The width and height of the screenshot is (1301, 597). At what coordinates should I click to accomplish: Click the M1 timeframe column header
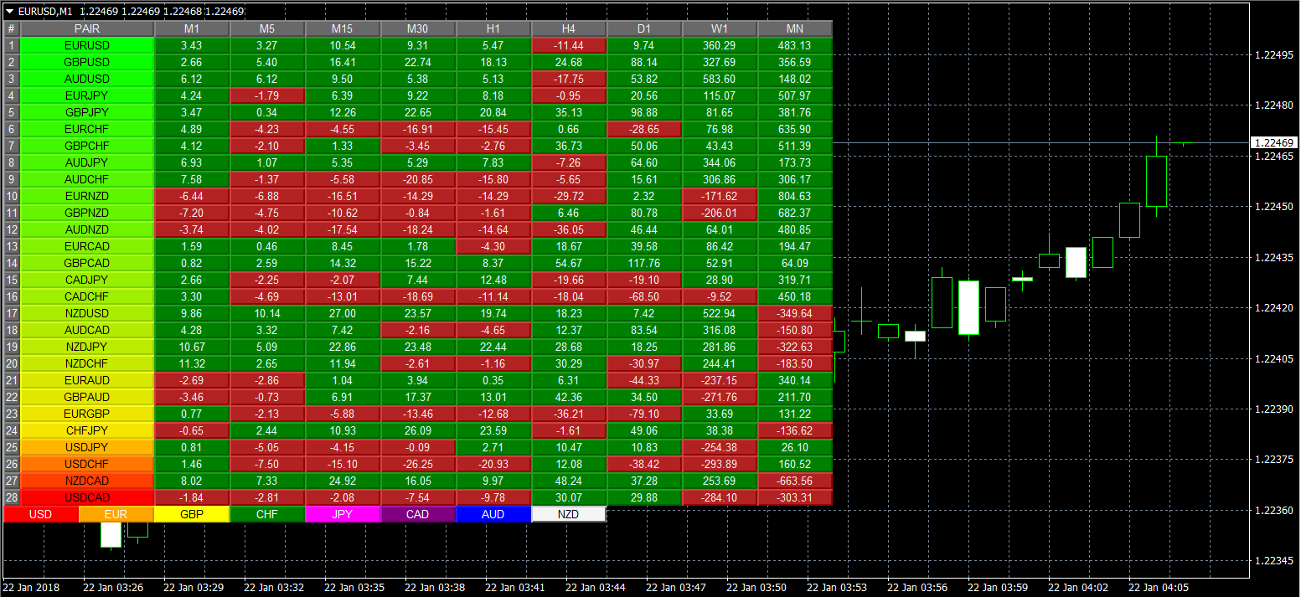pyautogui.click(x=191, y=29)
